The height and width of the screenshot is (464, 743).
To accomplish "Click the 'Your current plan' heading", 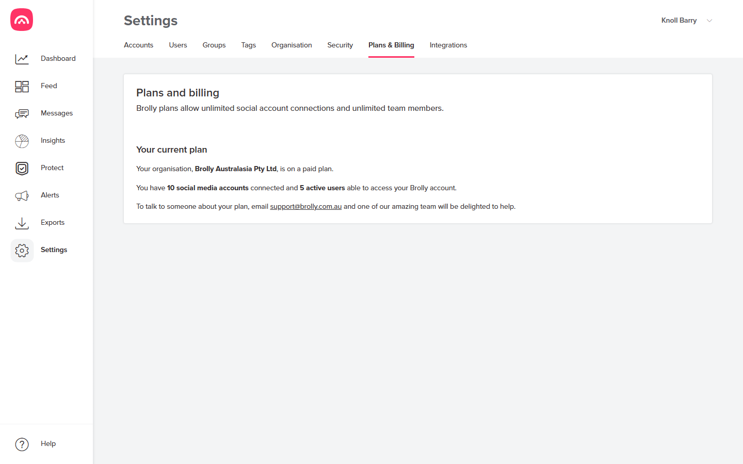I will pos(172,150).
